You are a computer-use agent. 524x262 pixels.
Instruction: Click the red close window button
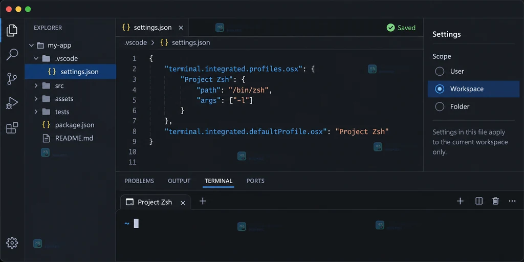coord(9,9)
